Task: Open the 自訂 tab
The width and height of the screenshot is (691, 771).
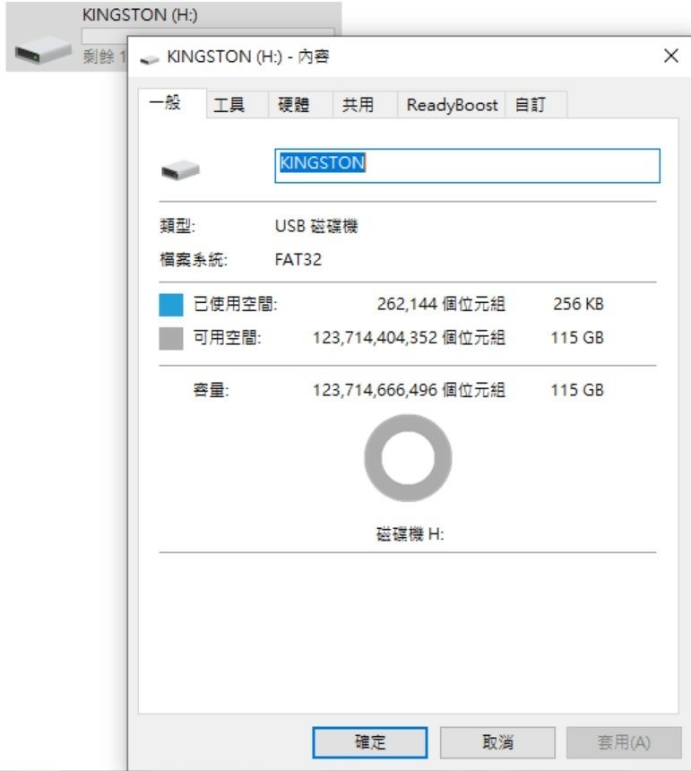Action: click(x=536, y=105)
